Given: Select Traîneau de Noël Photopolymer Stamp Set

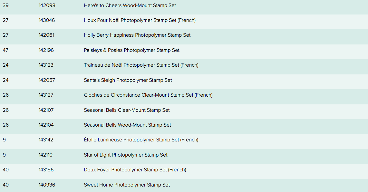Looking at the screenshot, I should 141,65.
